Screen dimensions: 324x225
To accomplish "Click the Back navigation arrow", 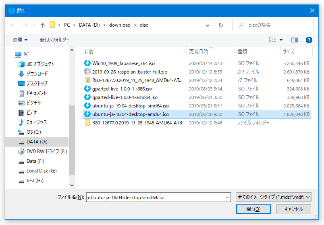I will 13,25.
